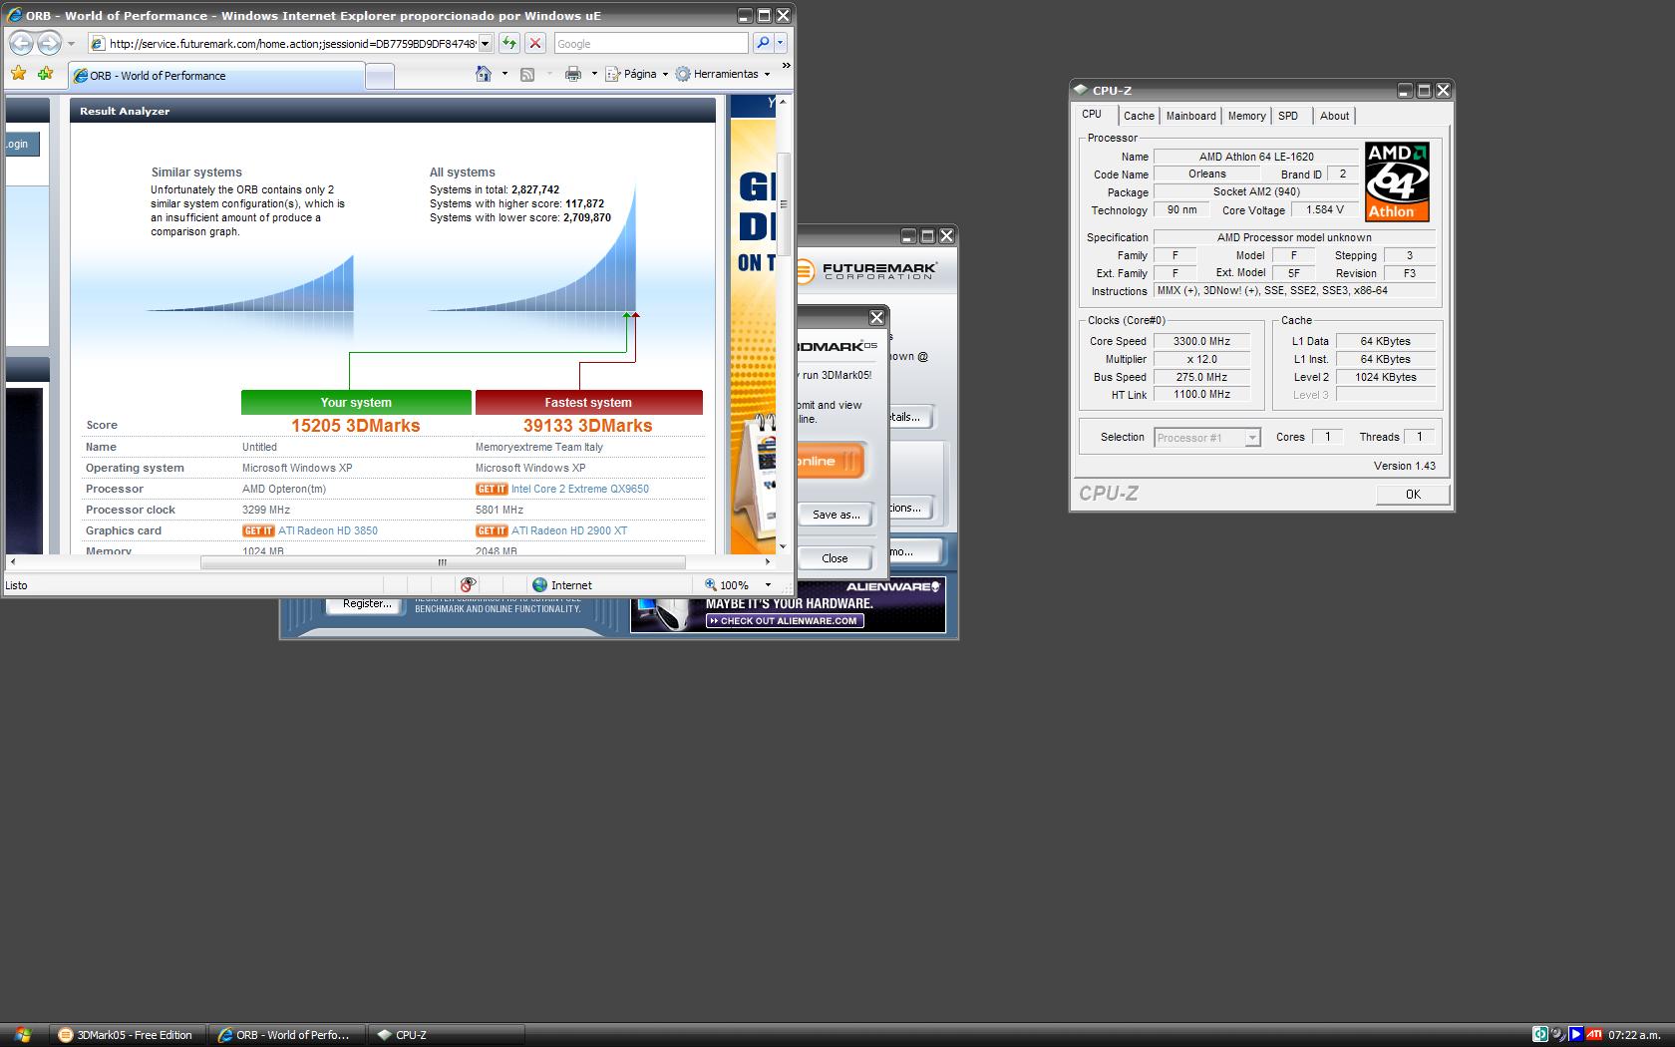Open a new blank browser tab
1675x1047 pixels.
click(x=380, y=77)
